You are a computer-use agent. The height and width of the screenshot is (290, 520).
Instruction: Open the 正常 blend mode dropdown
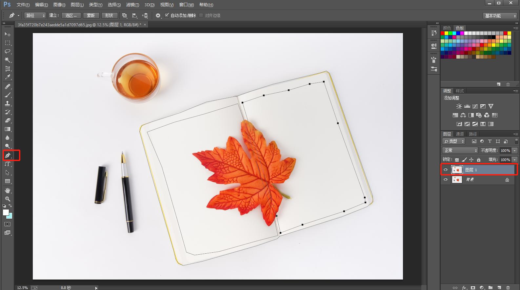[x=460, y=151]
